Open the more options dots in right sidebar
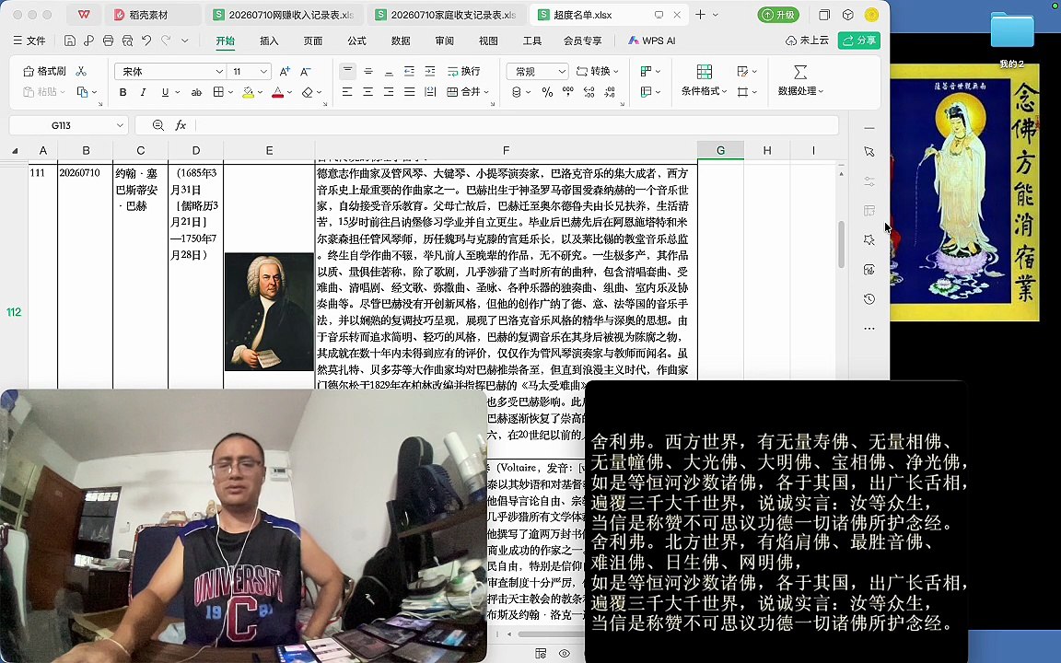Screen dimensions: 1061x663 [x=869, y=329]
